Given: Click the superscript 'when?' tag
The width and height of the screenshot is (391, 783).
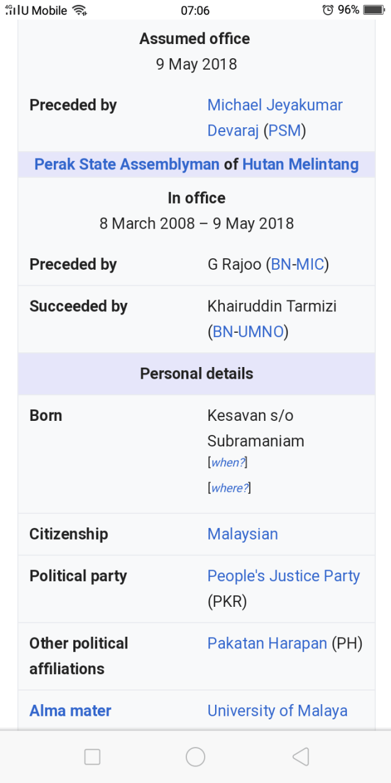Looking at the screenshot, I should tap(227, 463).
